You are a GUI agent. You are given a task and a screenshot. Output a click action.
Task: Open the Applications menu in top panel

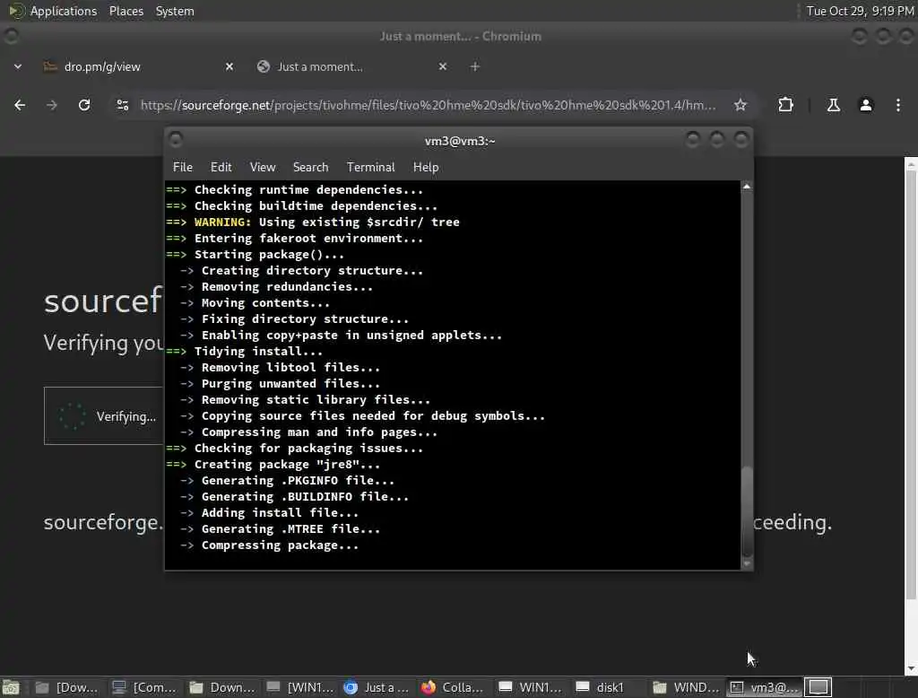(x=53, y=11)
